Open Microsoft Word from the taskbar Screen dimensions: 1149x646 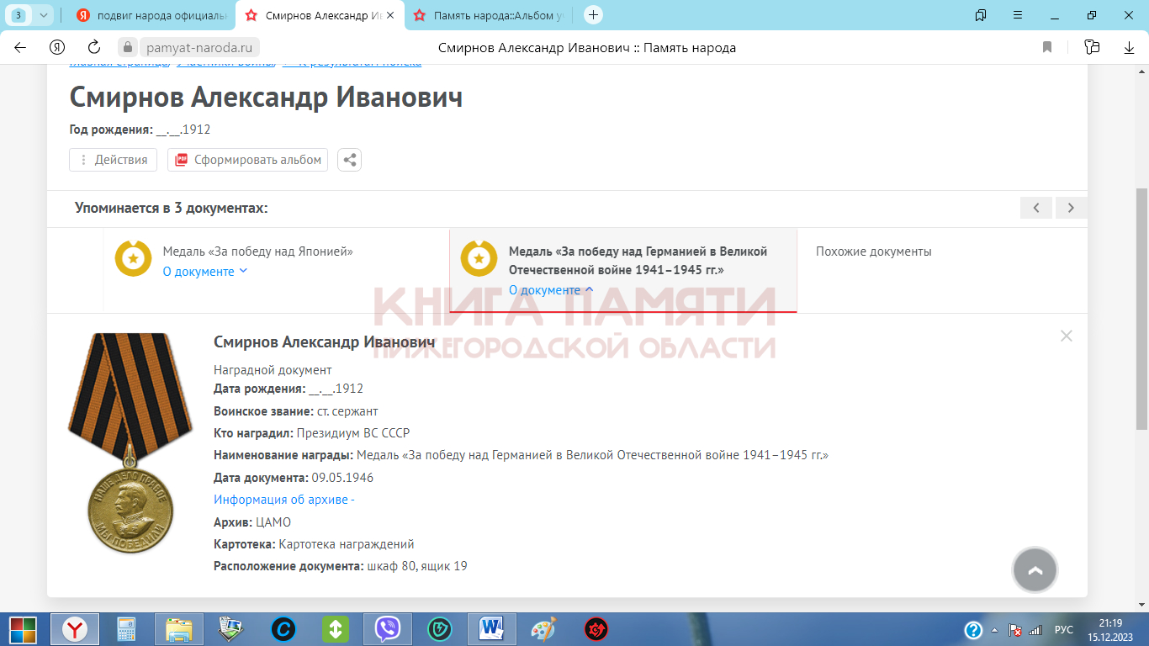[x=491, y=629]
